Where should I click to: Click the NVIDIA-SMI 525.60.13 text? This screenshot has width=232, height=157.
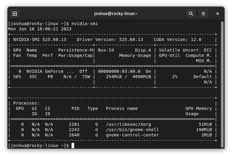tap(40, 39)
